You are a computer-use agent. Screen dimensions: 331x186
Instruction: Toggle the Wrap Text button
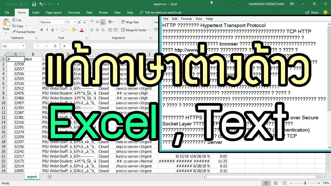coord(130,22)
